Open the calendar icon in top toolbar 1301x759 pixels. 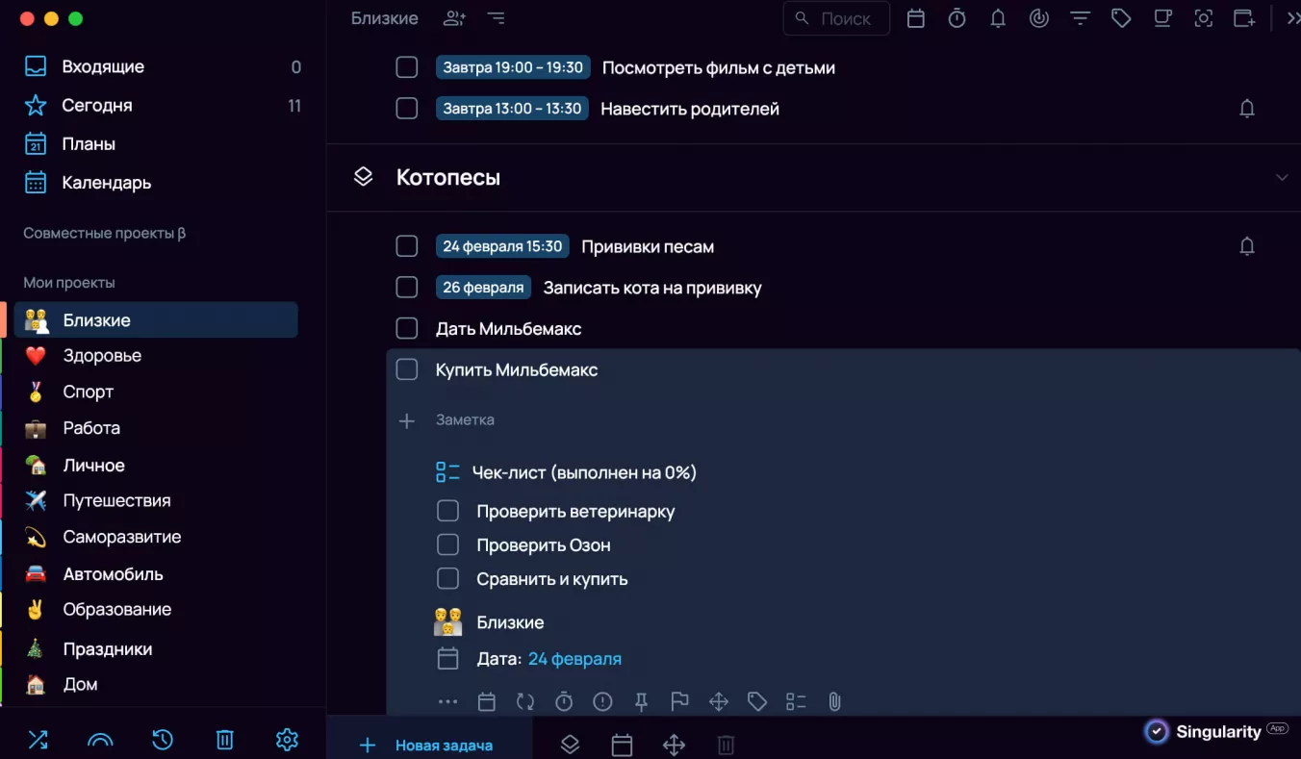[x=916, y=18]
